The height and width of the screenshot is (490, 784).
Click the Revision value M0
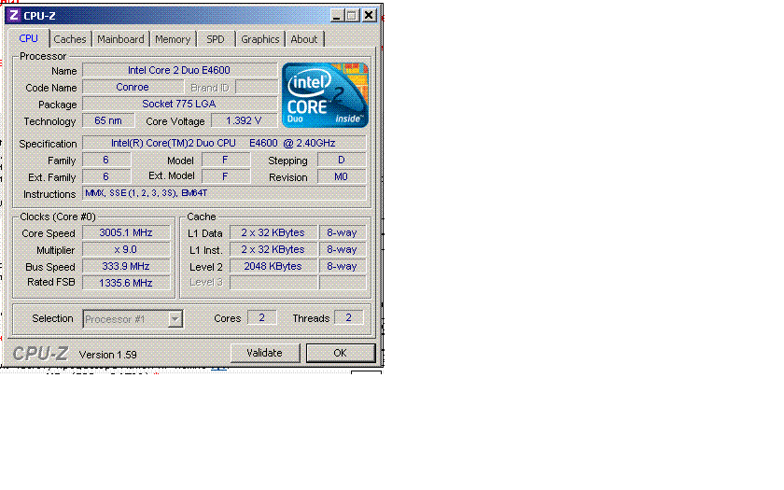point(342,177)
